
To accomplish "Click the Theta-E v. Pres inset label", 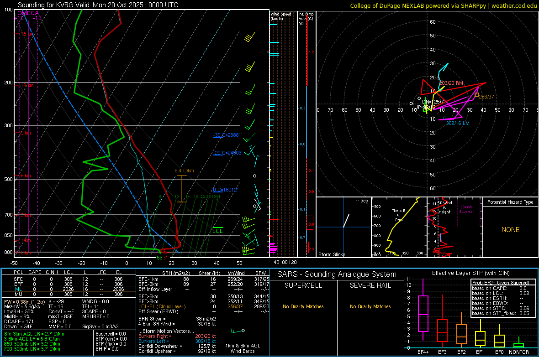I will (398, 215).
